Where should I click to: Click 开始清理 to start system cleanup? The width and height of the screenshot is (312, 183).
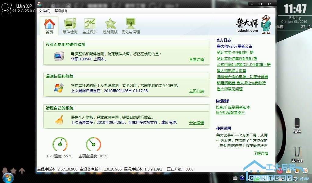(196, 123)
